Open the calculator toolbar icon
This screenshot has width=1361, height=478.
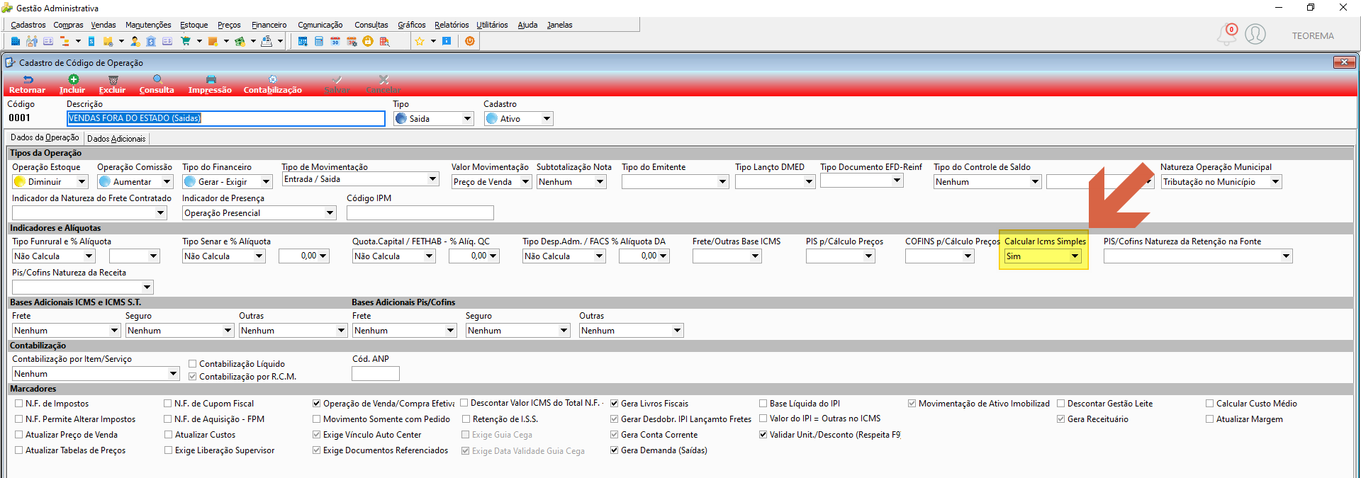coord(319,41)
